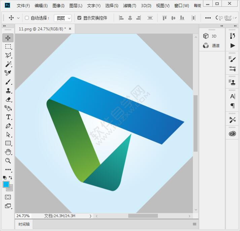Align top edges in options bar
This screenshot has width=240, height=231.
164,18
